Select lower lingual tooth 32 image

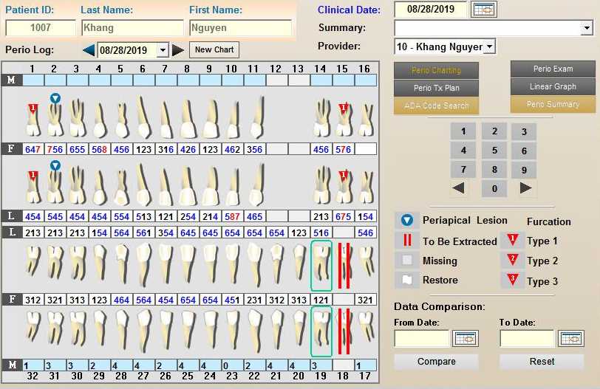coord(33,261)
